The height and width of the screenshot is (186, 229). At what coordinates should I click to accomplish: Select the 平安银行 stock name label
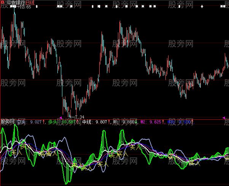click(x=15, y=3)
